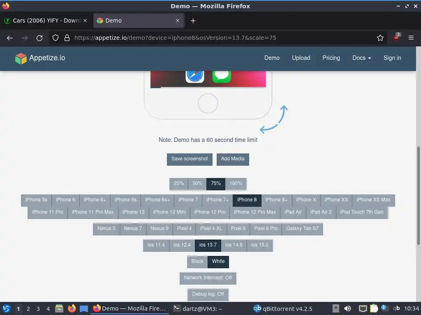Open qBittorrent v4.2.5 taskbar window
Screen dimensions: 421x315
[x=283, y=308]
